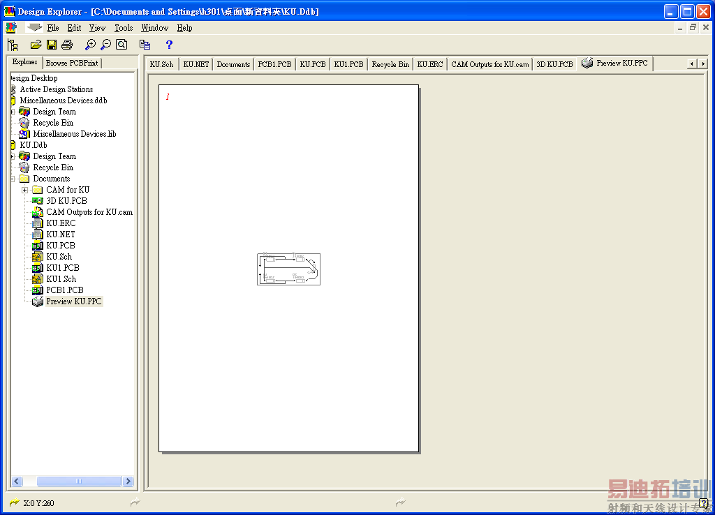Save with the floppy disk icon
The width and height of the screenshot is (715, 515).
pyautogui.click(x=52, y=45)
